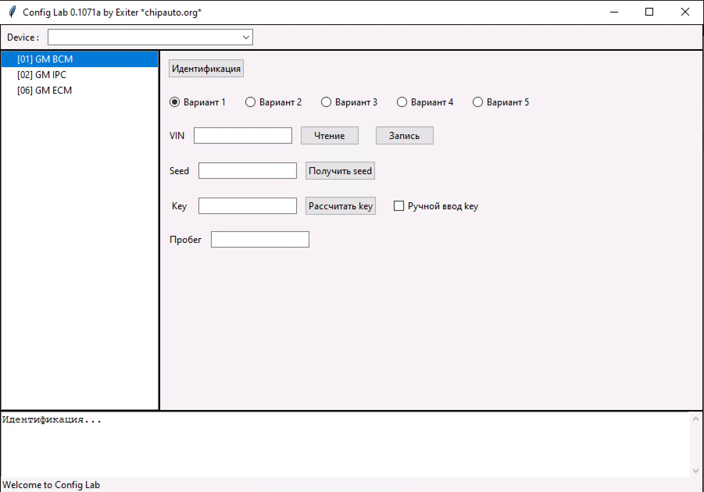Click the Получить seed button
The width and height of the screenshot is (704, 492).
pyautogui.click(x=340, y=171)
